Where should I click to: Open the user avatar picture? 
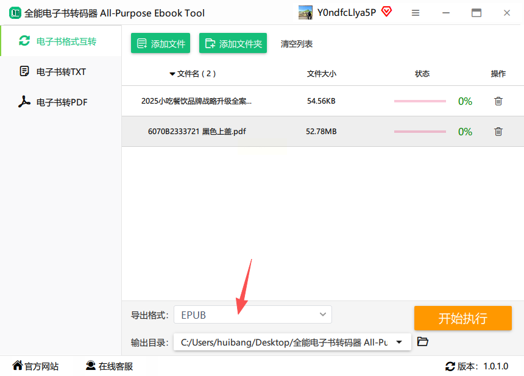tap(305, 13)
